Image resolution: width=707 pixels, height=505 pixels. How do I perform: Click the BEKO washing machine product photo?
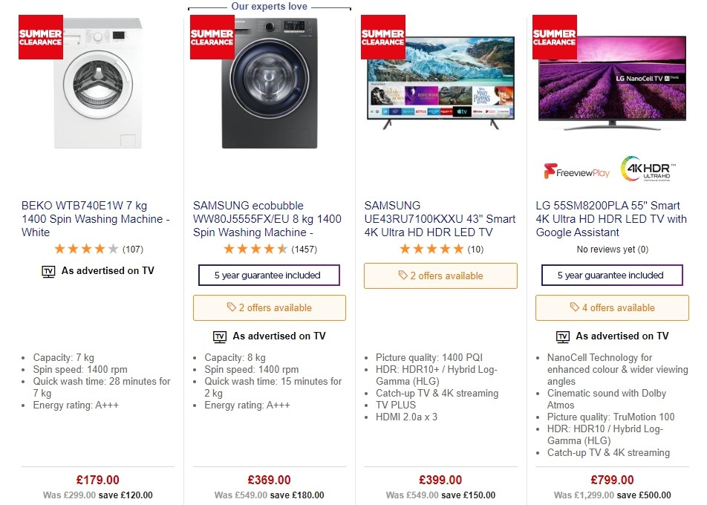pos(97,85)
